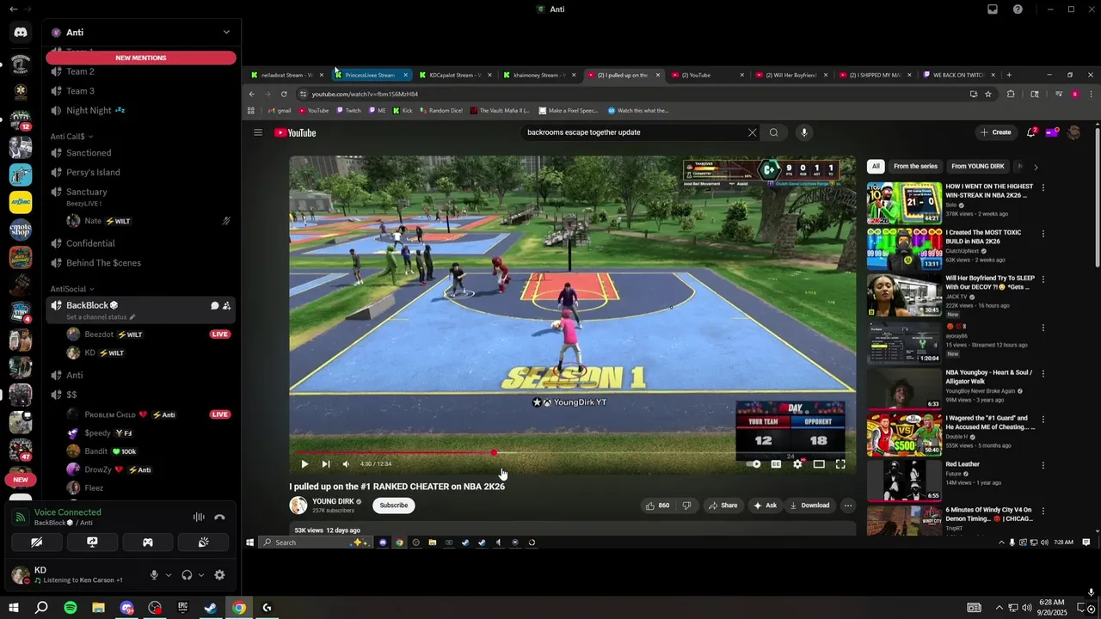
Task: Reload the YouTube page
Action: pyautogui.click(x=284, y=94)
